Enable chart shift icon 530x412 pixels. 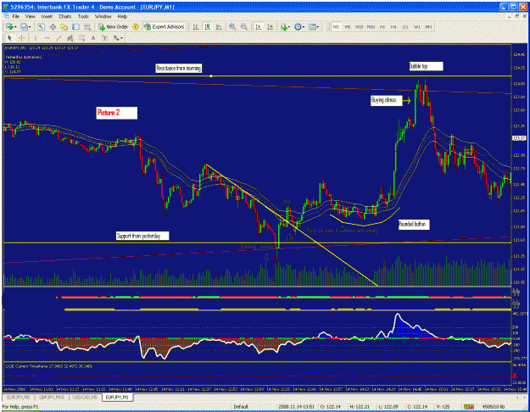coord(270,26)
